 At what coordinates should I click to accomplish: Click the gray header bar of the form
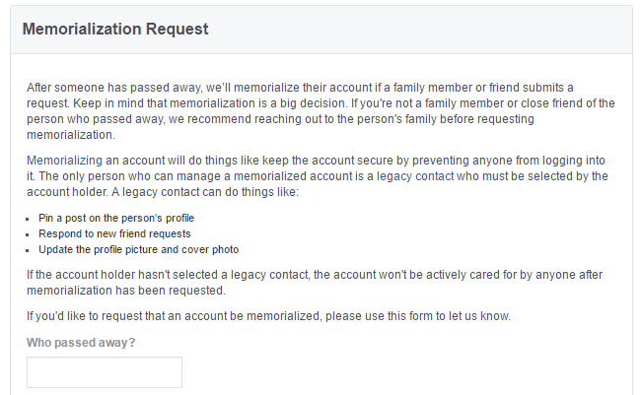coord(321,30)
